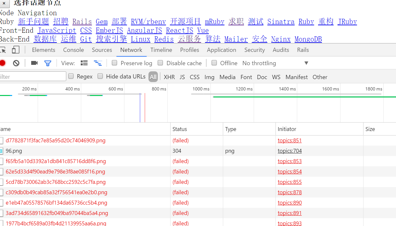The image size is (396, 226).
Task: Open the Profiles tab
Action: [x=190, y=50]
